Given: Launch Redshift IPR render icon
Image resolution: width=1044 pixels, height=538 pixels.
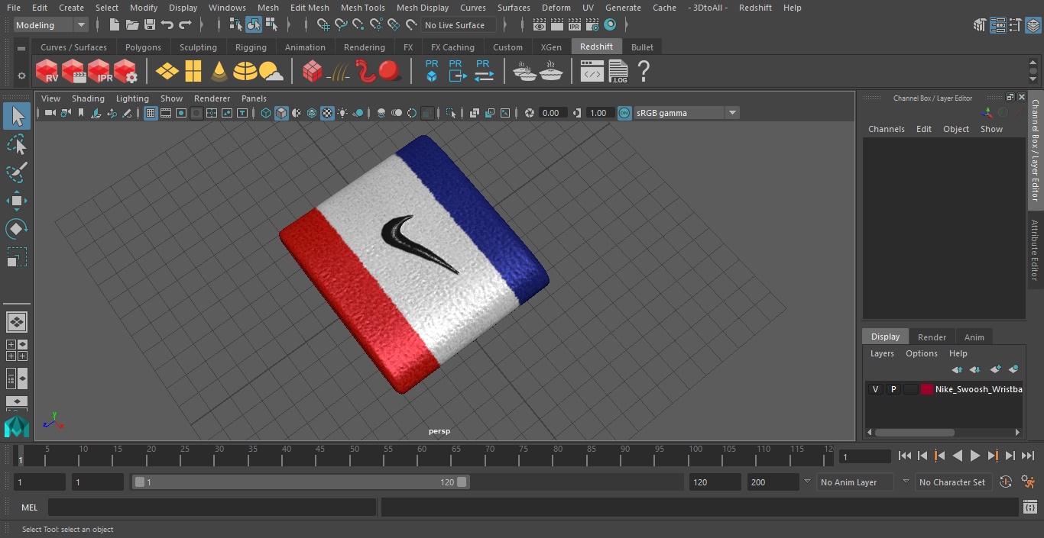Looking at the screenshot, I should click(x=99, y=72).
